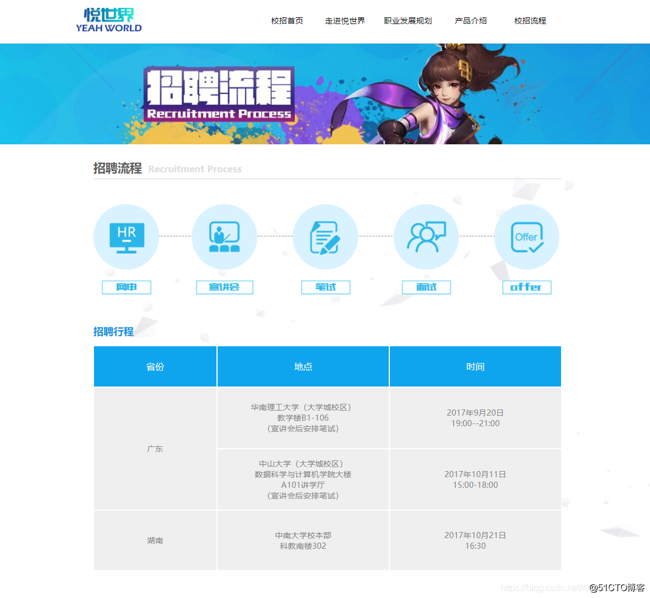Click the 招聘流程 banner image
Screen dimensions: 650x598
click(325, 94)
